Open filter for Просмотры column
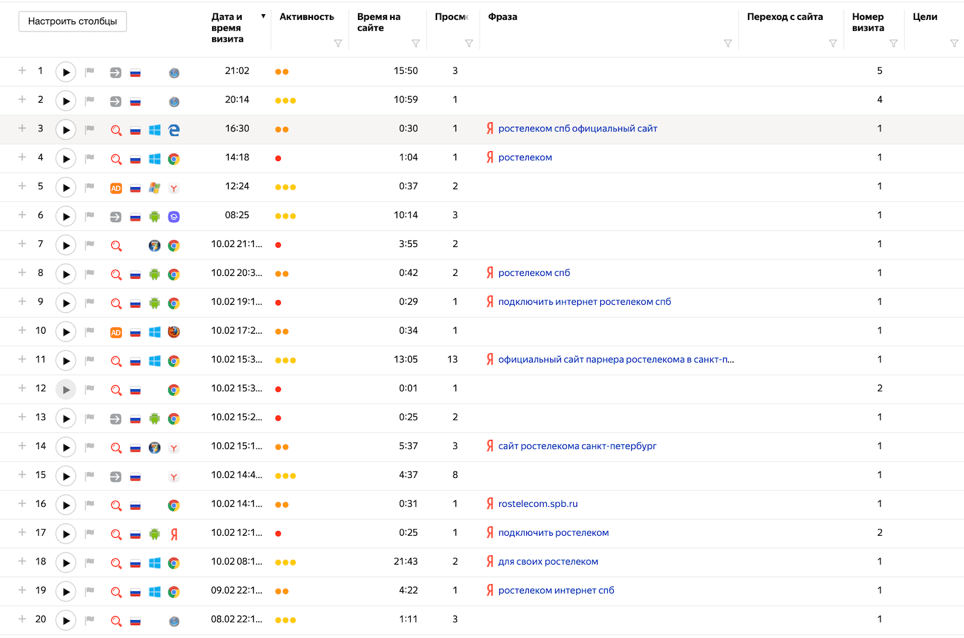The width and height of the screenshot is (964, 638). coord(469,43)
